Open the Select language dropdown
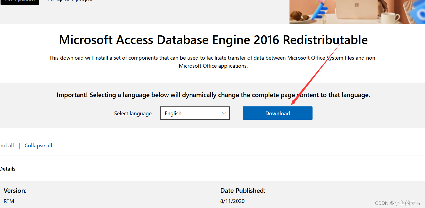The image size is (425, 208). click(195, 113)
